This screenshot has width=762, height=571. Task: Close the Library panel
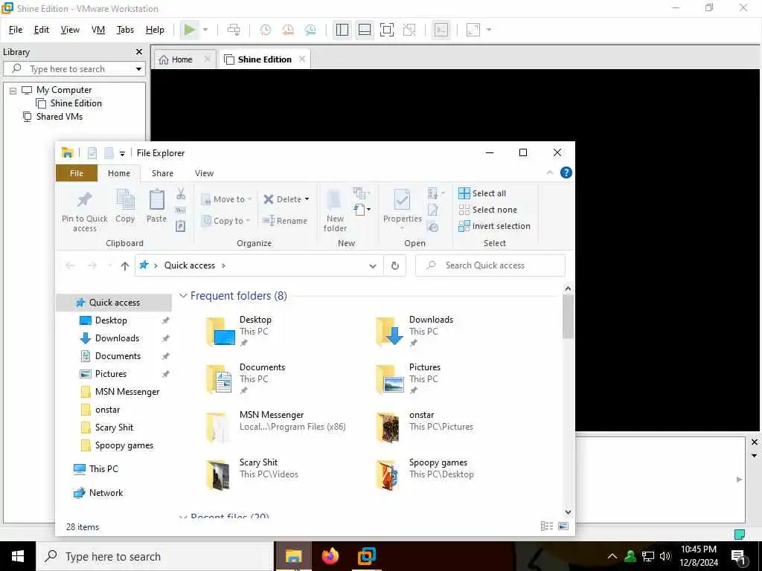(139, 51)
